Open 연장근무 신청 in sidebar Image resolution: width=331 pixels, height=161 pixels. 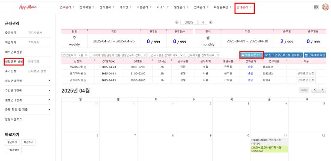14,62
